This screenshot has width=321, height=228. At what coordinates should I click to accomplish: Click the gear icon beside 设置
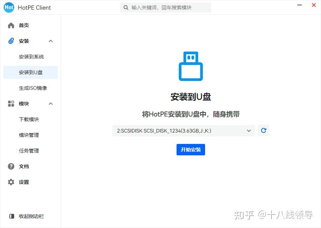point(11,182)
